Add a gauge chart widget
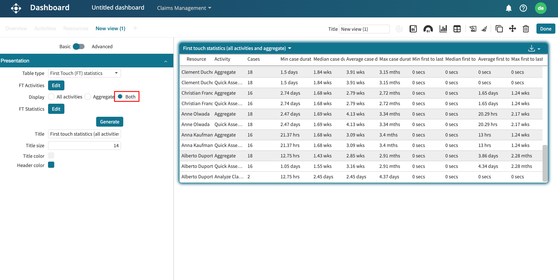 [428, 29]
